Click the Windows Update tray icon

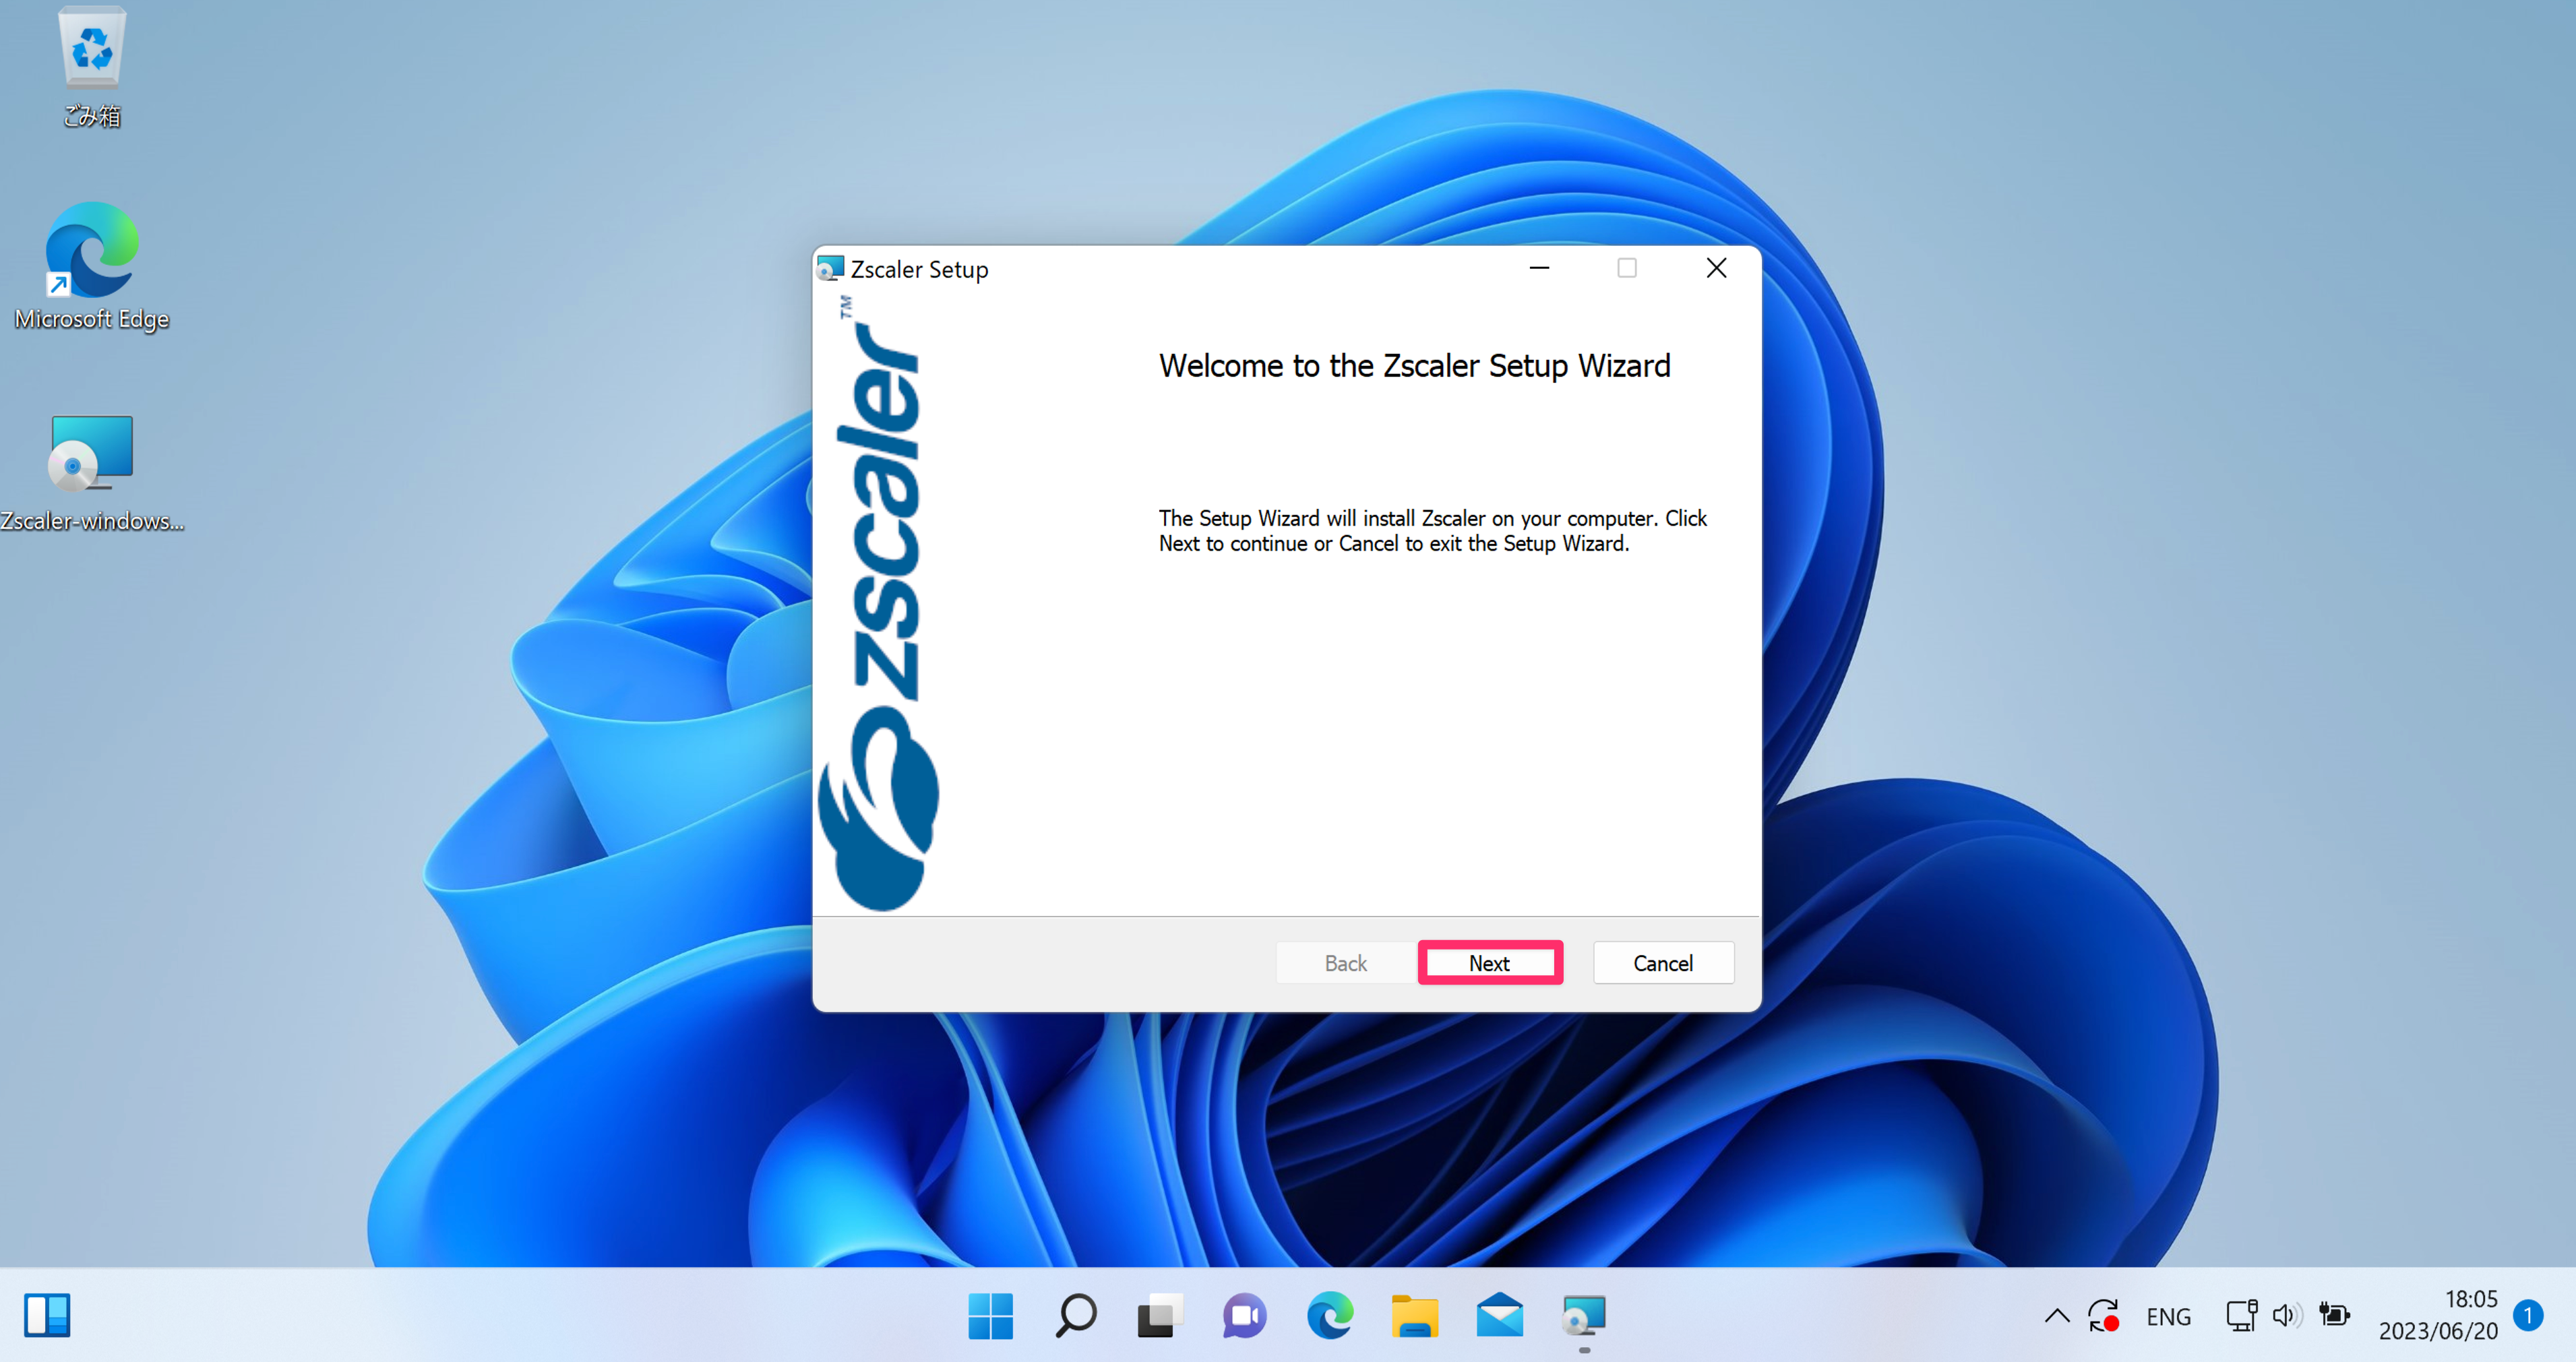[2103, 1316]
